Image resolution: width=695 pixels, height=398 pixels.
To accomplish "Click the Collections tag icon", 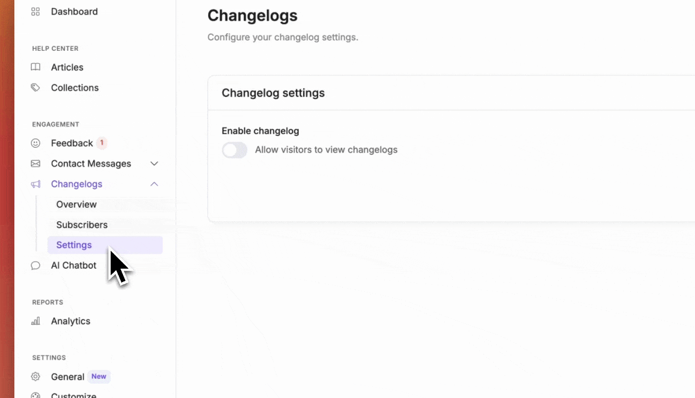I will click(x=35, y=88).
